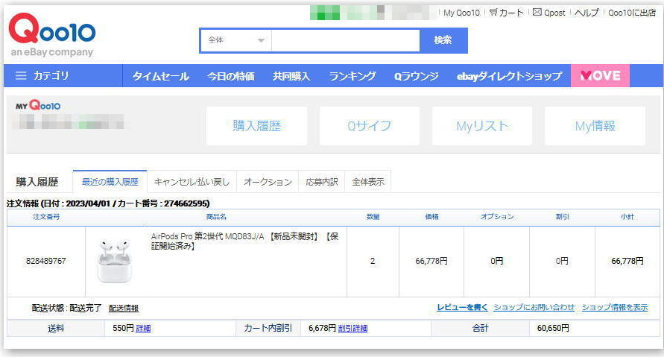Click the quantity cell showing 2
The width and height of the screenshot is (664, 357).
pyautogui.click(x=373, y=261)
